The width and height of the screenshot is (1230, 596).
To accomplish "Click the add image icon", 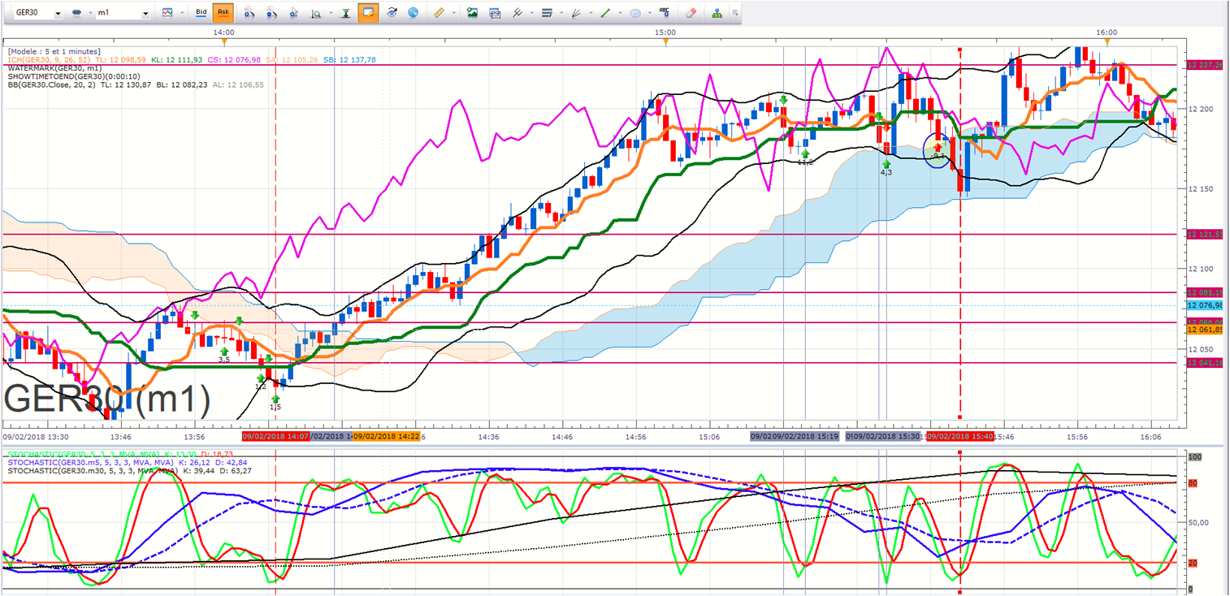I will (x=472, y=14).
